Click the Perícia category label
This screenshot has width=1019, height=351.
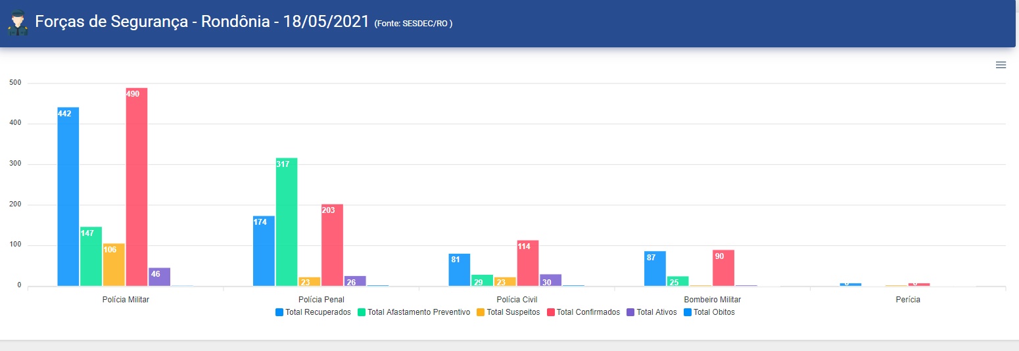pyautogui.click(x=907, y=300)
